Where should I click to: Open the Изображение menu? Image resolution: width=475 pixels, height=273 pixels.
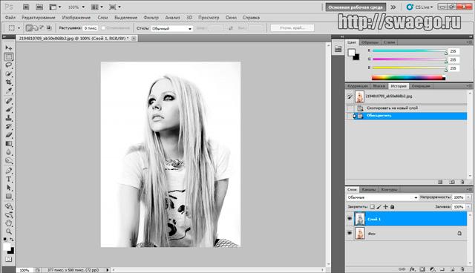click(x=76, y=18)
